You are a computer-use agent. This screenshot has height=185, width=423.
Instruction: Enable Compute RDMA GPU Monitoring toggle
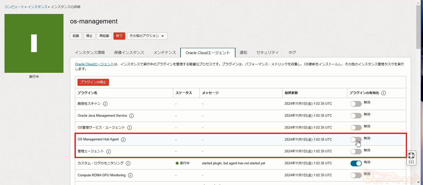[356, 175]
